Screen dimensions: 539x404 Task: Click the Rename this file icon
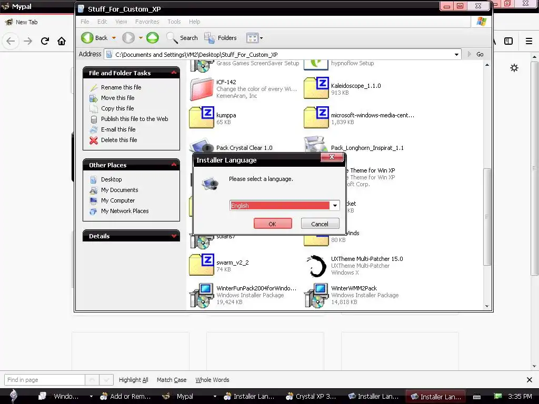(x=94, y=88)
